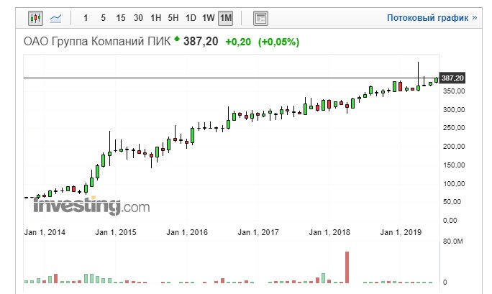Click the 387,20 current price label on axis
The width and height of the screenshot is (492, 294).
[452, 78]
